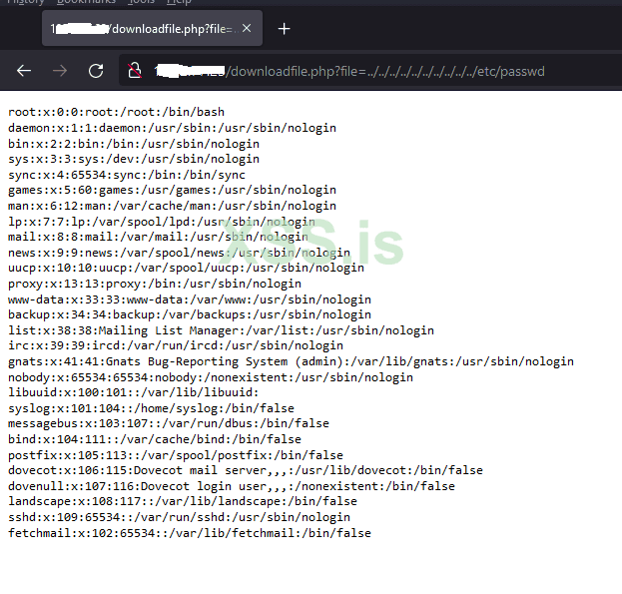
Task: Click the postfix:x:105:113 line
Action: pyautogui.click(x=176, y=455)
